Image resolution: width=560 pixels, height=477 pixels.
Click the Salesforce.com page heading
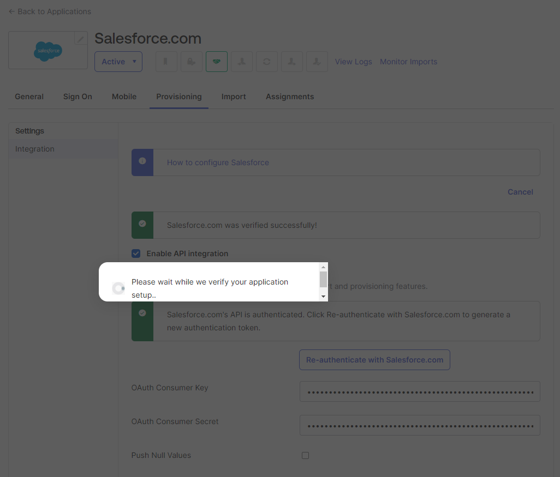tap(148, 39)
